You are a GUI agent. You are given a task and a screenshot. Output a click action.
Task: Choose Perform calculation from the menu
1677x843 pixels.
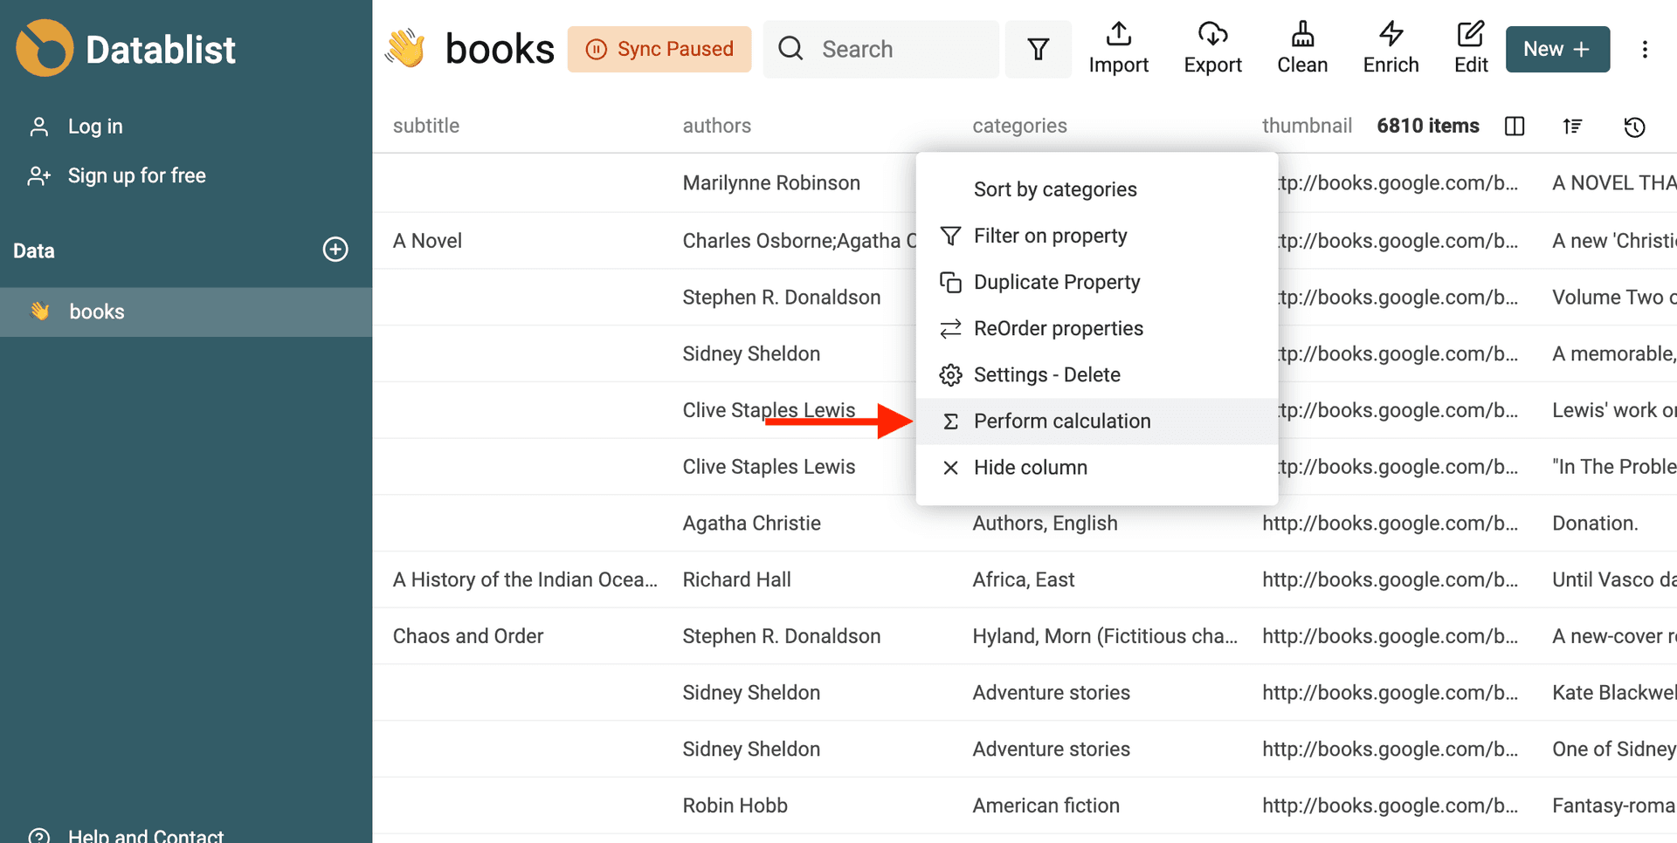1061,421
